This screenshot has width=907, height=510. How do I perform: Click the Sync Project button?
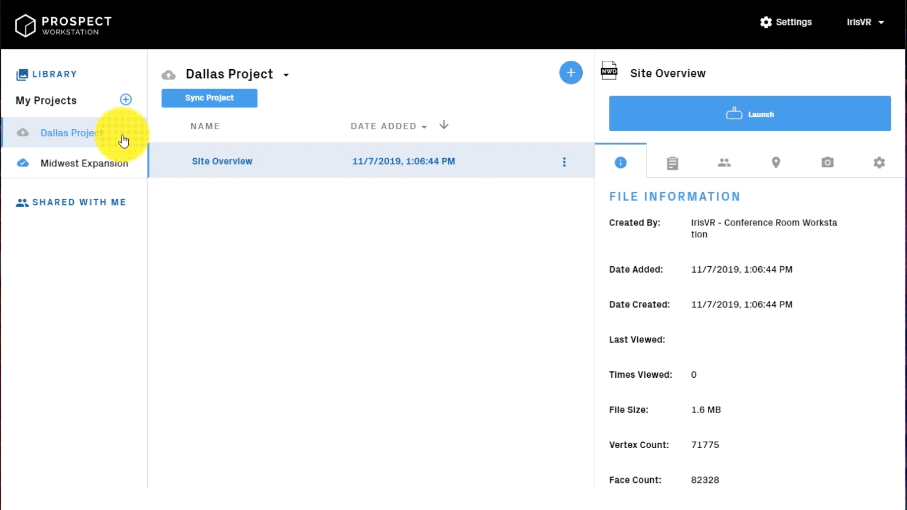click(210, 98)
